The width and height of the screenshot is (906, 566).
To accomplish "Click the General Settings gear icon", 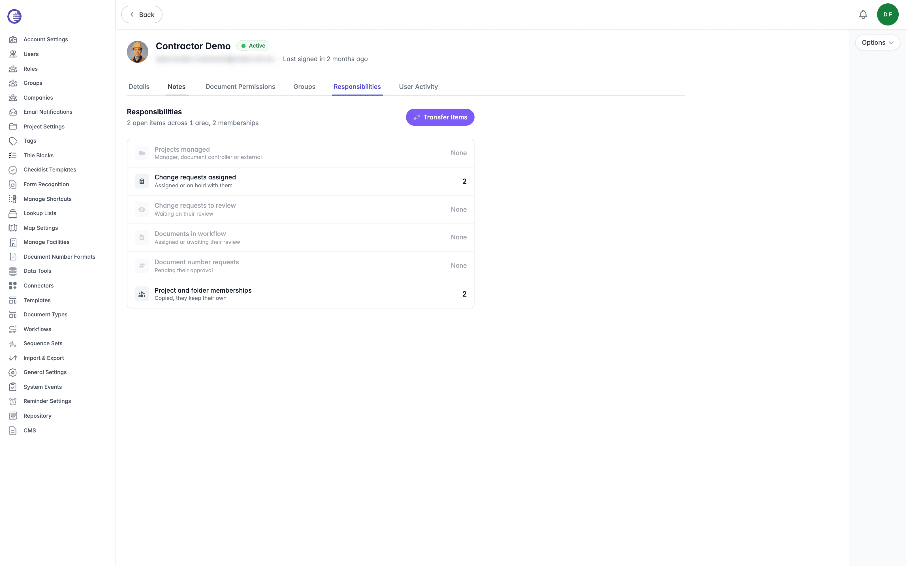I will (13, 372).
